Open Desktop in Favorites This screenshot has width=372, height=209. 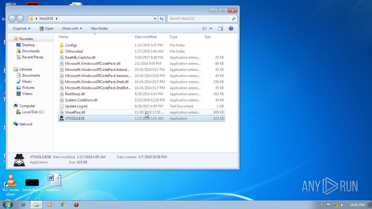coord(28,45)
